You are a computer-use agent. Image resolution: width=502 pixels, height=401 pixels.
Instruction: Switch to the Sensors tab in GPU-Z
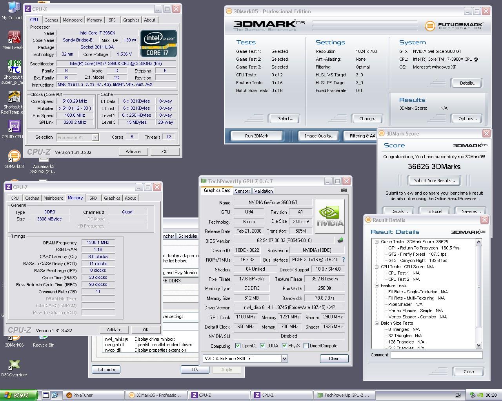point(242,191)
